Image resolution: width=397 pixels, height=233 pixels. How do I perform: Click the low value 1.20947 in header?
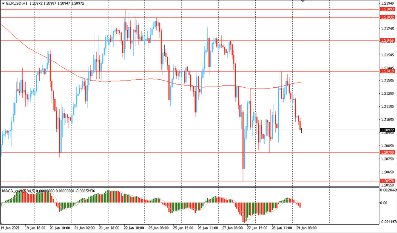pyautogui.click(x=64, y=4)
